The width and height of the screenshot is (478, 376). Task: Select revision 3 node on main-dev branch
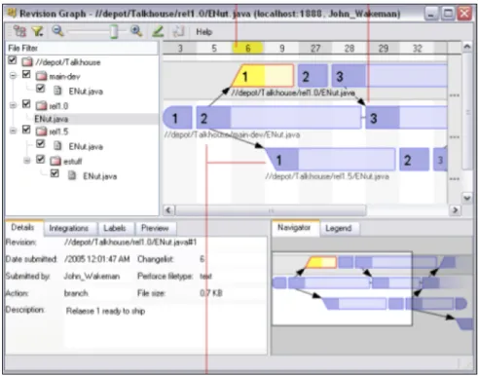[x=406, y=118]
